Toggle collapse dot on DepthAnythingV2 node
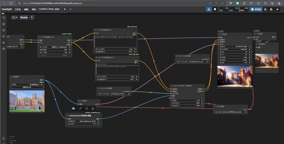Image resolution: width=284 pixels, height=144 pixels. coord(67,116)
